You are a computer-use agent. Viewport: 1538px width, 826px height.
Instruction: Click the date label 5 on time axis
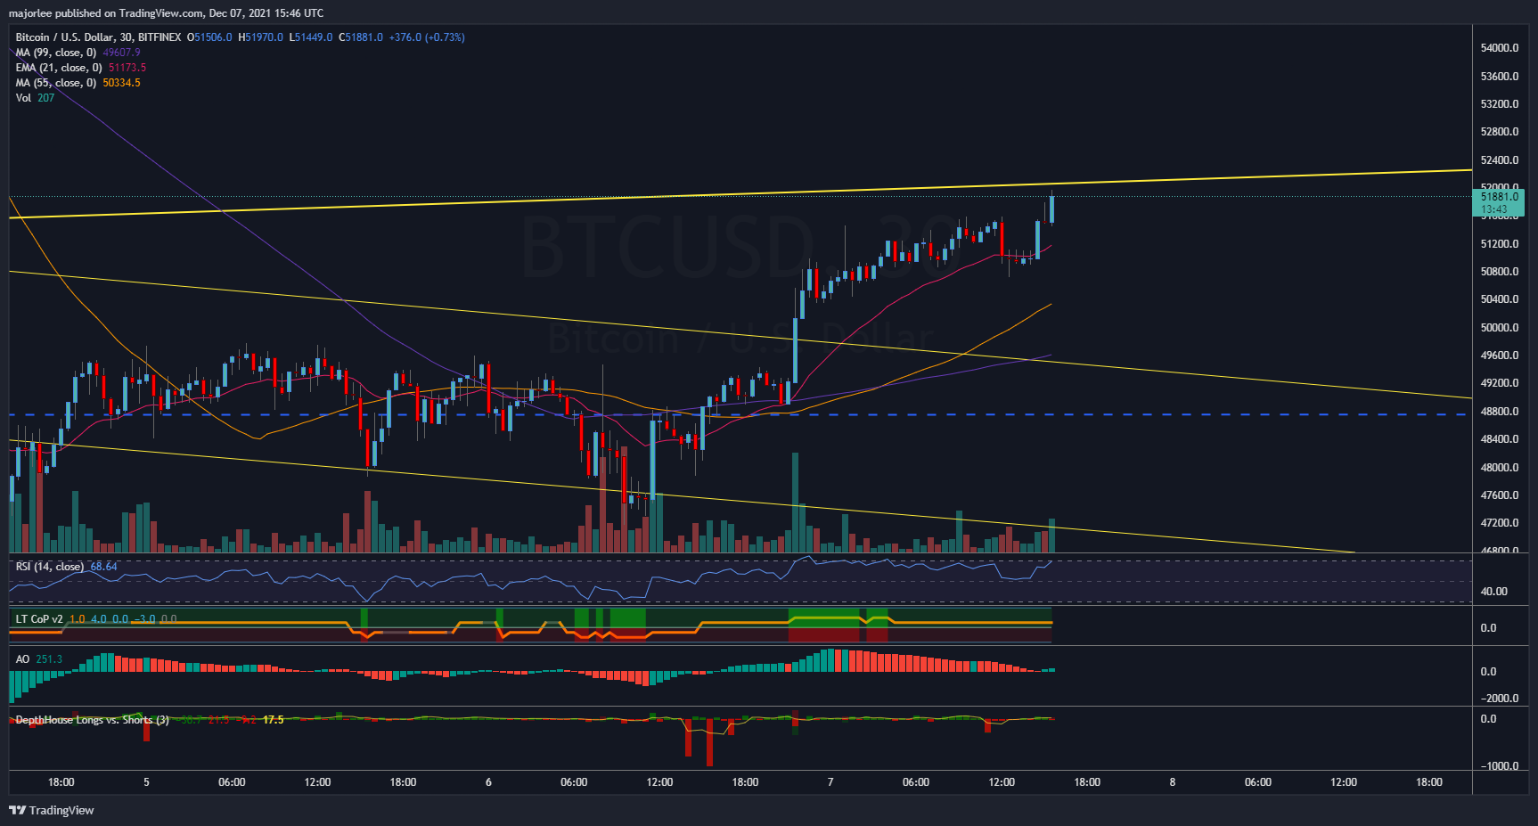[147, 782]
